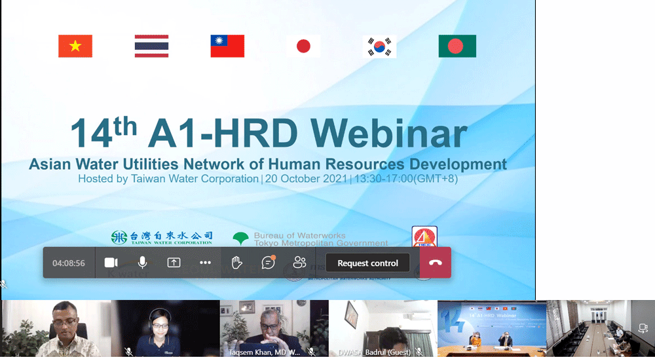The image size is (655, 357).
Task: Toggle the camera in the meeting toolbar
Action: point(111,263)
